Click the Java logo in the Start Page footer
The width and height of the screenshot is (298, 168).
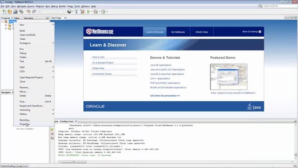pos(254,106)
